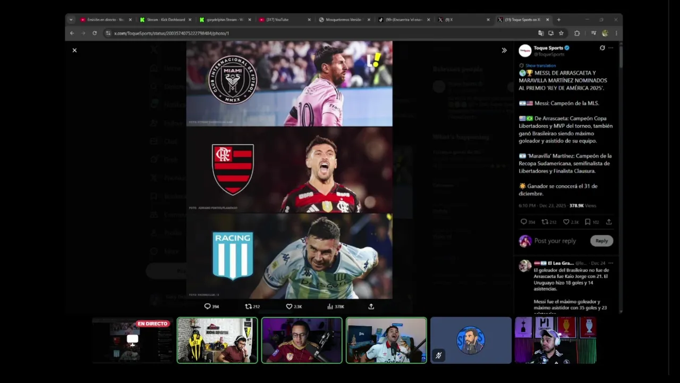Image resolution: width=680 pixels, height=383 pixels.
Task: Open more options on El Lea Gra comment
Action: (611, 263)
